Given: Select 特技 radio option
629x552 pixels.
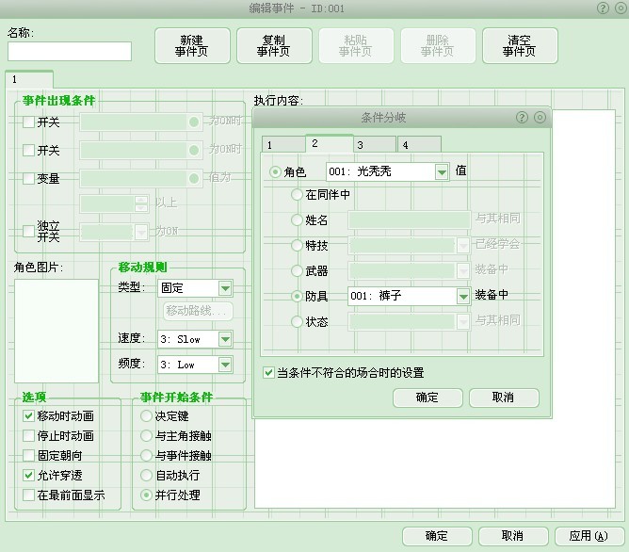Looking at the screenshot, I should (297, 245).
